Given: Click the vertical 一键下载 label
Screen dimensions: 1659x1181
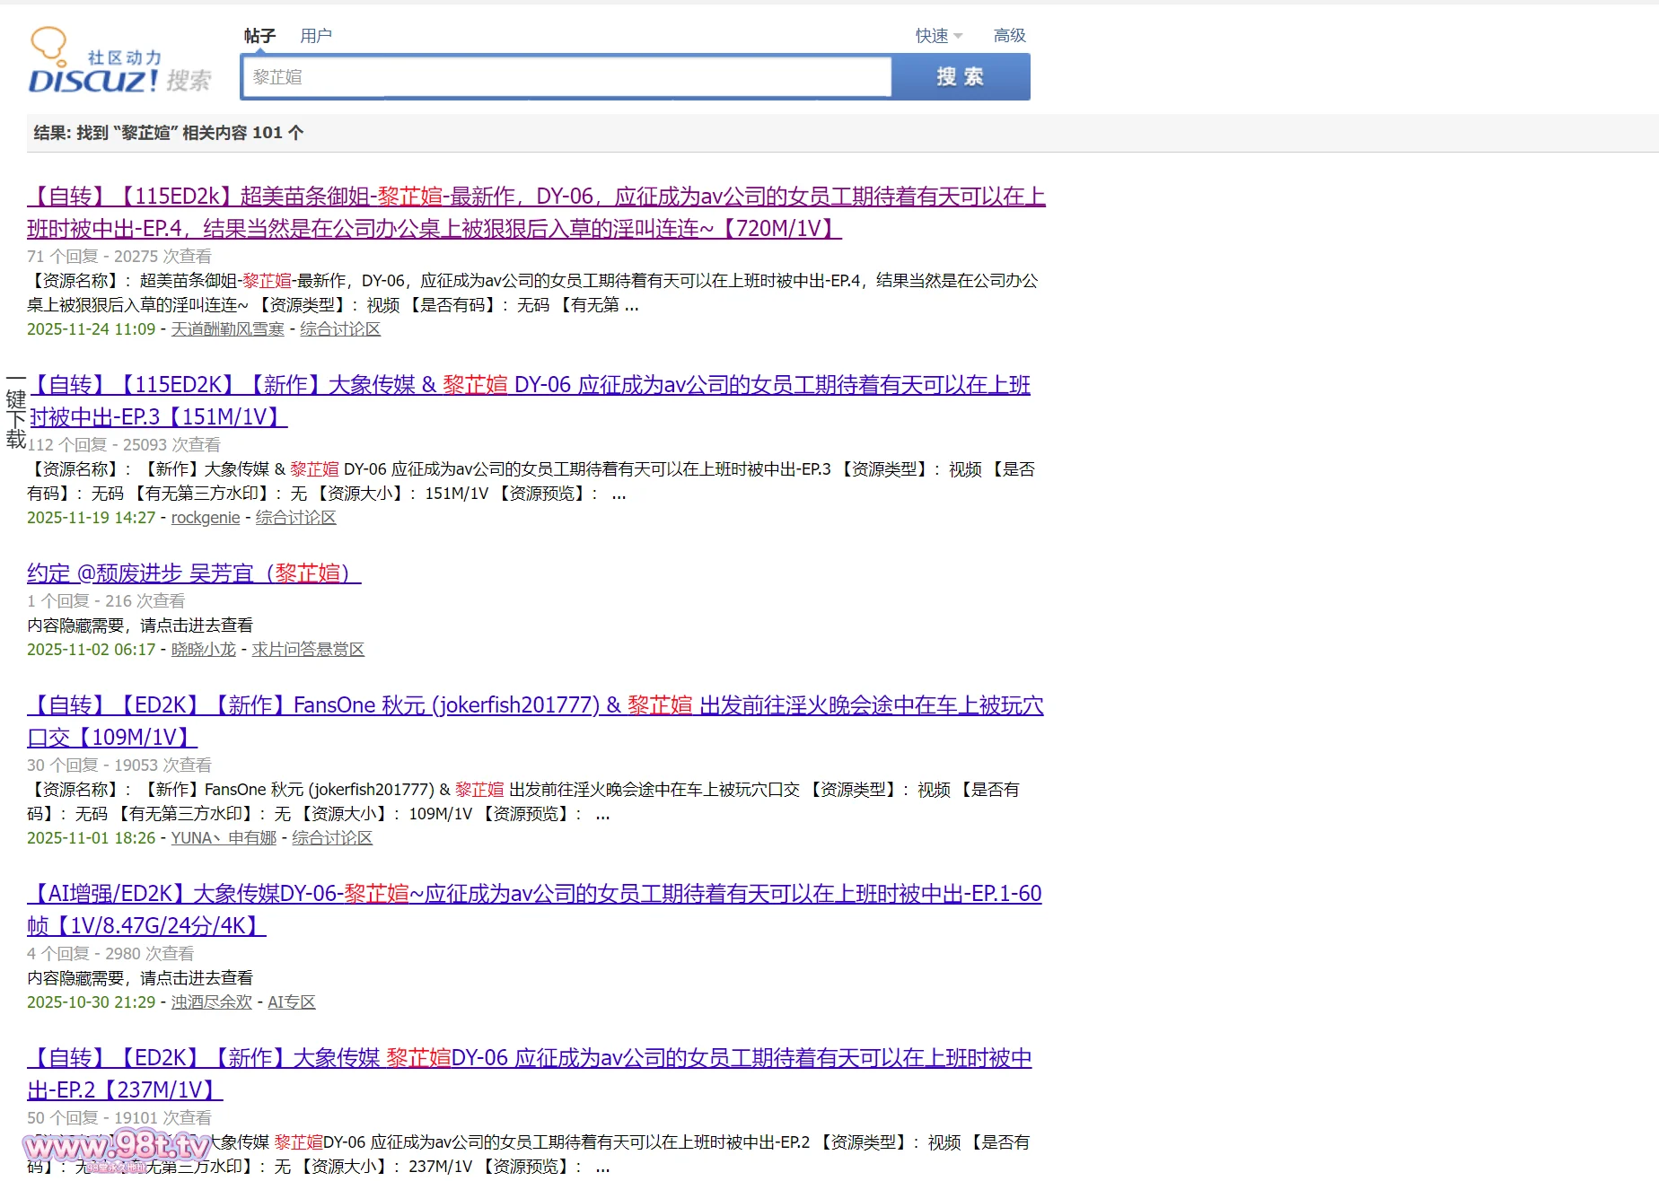Looking at the screenshot, I should pos(15,408).
